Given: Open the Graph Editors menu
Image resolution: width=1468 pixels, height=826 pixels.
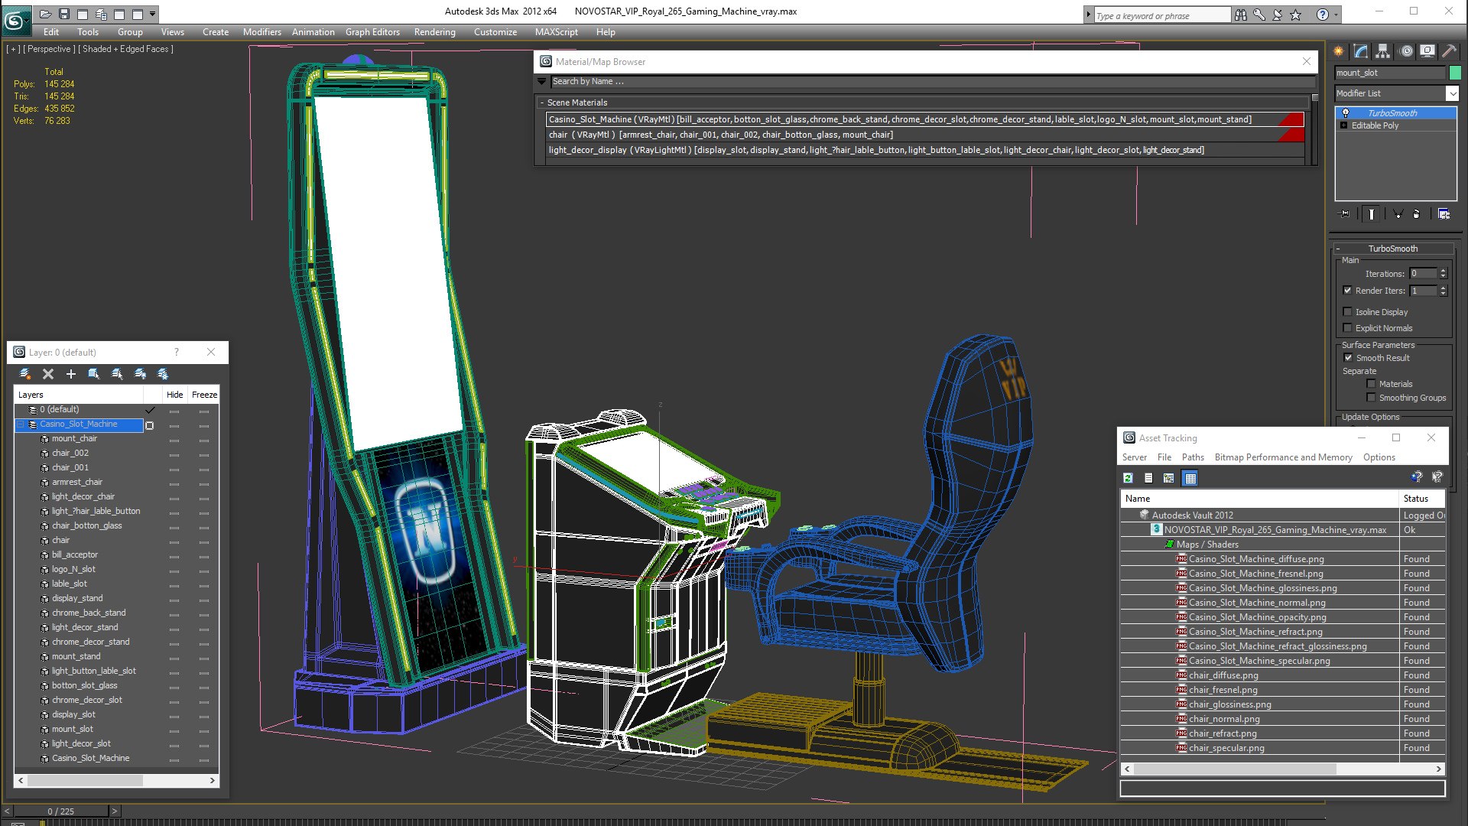Looking at the screenshot, I should click(x=372, y=32).
